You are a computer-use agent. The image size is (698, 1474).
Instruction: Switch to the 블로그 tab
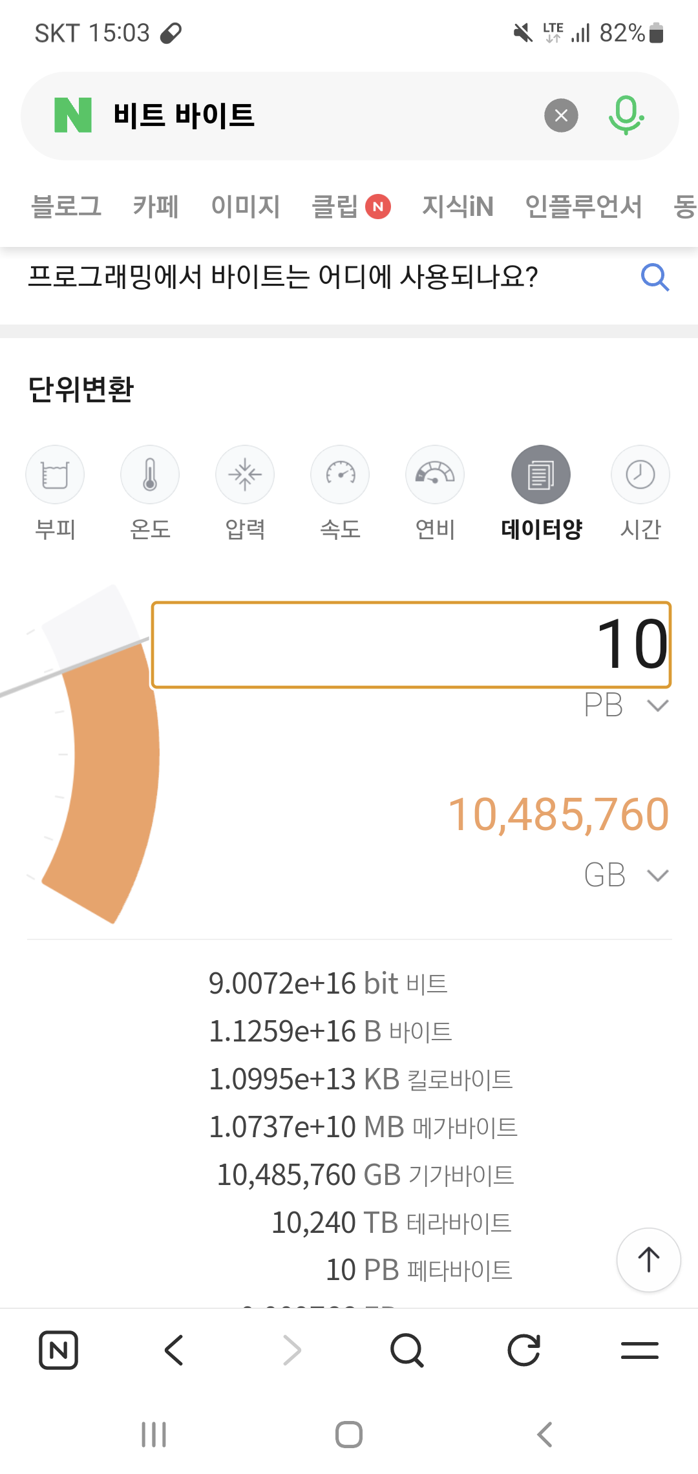pos(66,207)
